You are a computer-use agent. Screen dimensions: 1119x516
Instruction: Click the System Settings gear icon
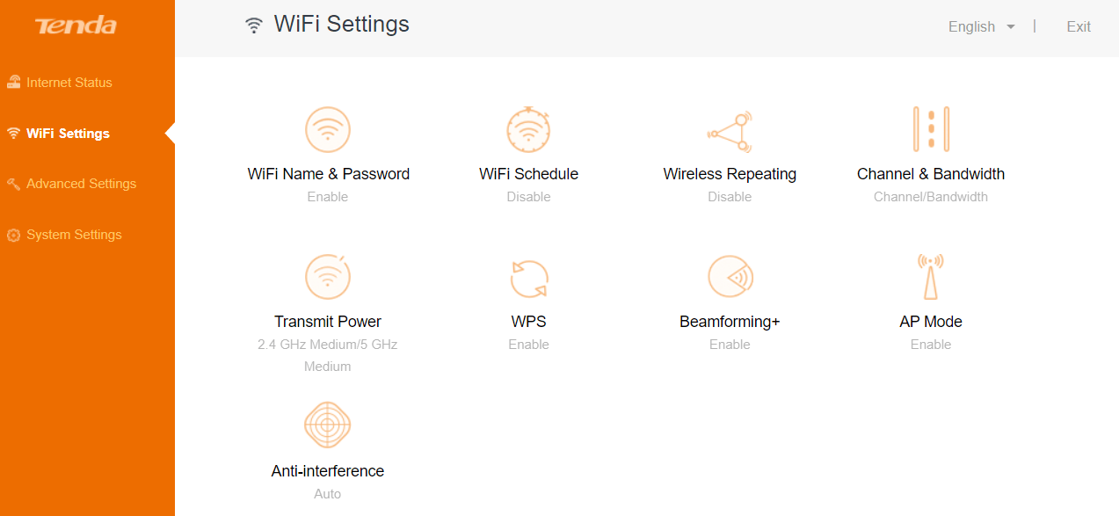(x=12, y=235)
